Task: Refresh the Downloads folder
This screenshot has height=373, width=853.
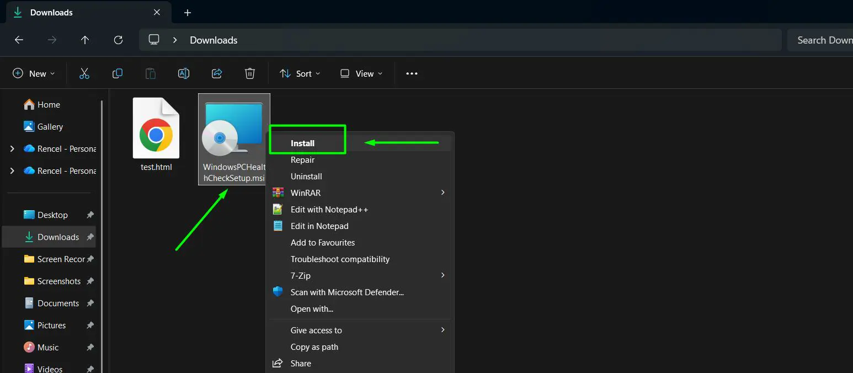Action: tap(118, 40)
